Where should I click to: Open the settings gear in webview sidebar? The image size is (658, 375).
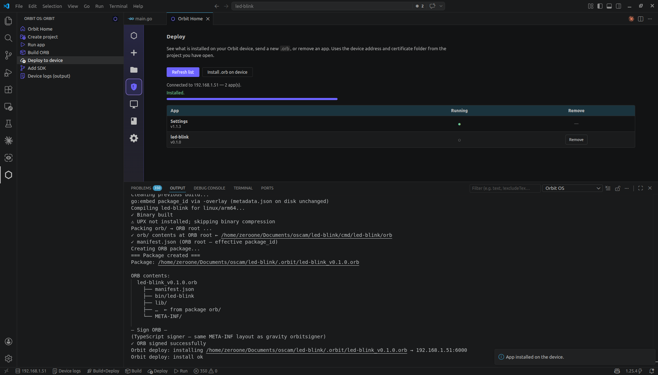pos(134,138)
